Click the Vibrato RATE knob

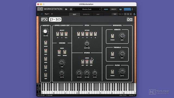point(122,36)
